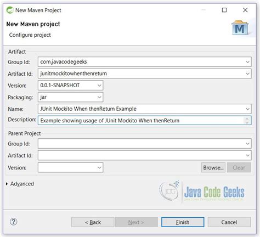Click the 'New Maven project' heading
This screenshot has height=237, width=260.
tap(33, 24)
